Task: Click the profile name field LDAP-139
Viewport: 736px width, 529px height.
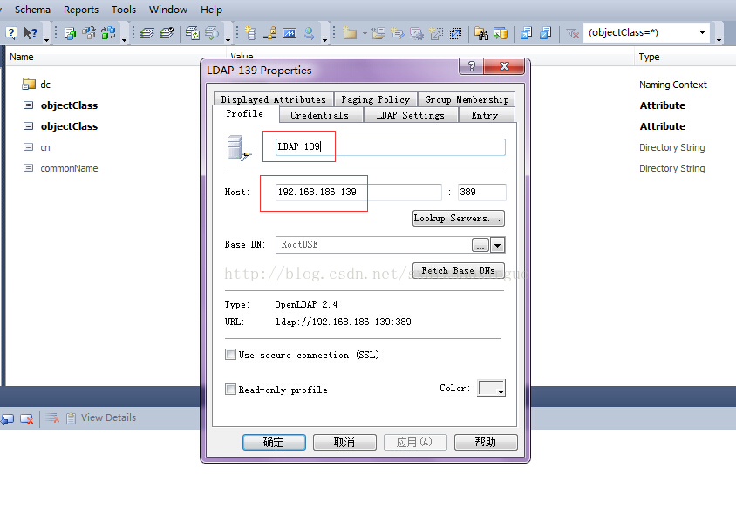Action: [390, 146]
